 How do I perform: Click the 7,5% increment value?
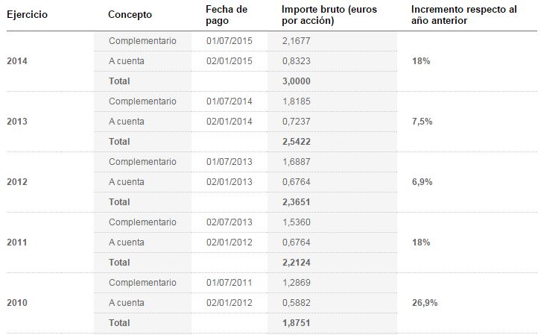(422, 121)
